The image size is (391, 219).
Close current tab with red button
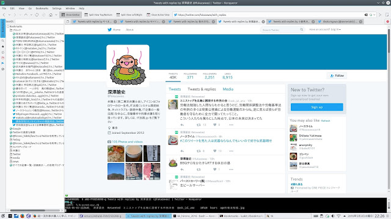pos(388,22)
